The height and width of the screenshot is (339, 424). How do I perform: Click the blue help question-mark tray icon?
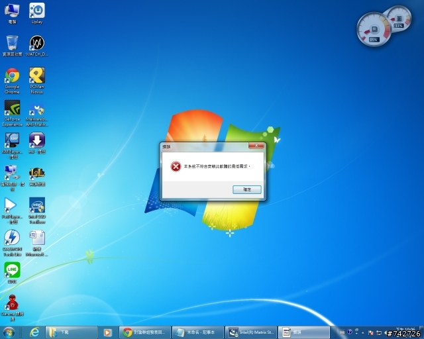pyautogui.click(x=350, y=332)
